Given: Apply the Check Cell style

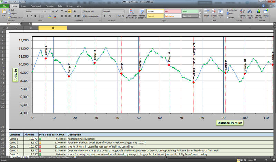Looking at the screenshot, I should click(190, 16).
